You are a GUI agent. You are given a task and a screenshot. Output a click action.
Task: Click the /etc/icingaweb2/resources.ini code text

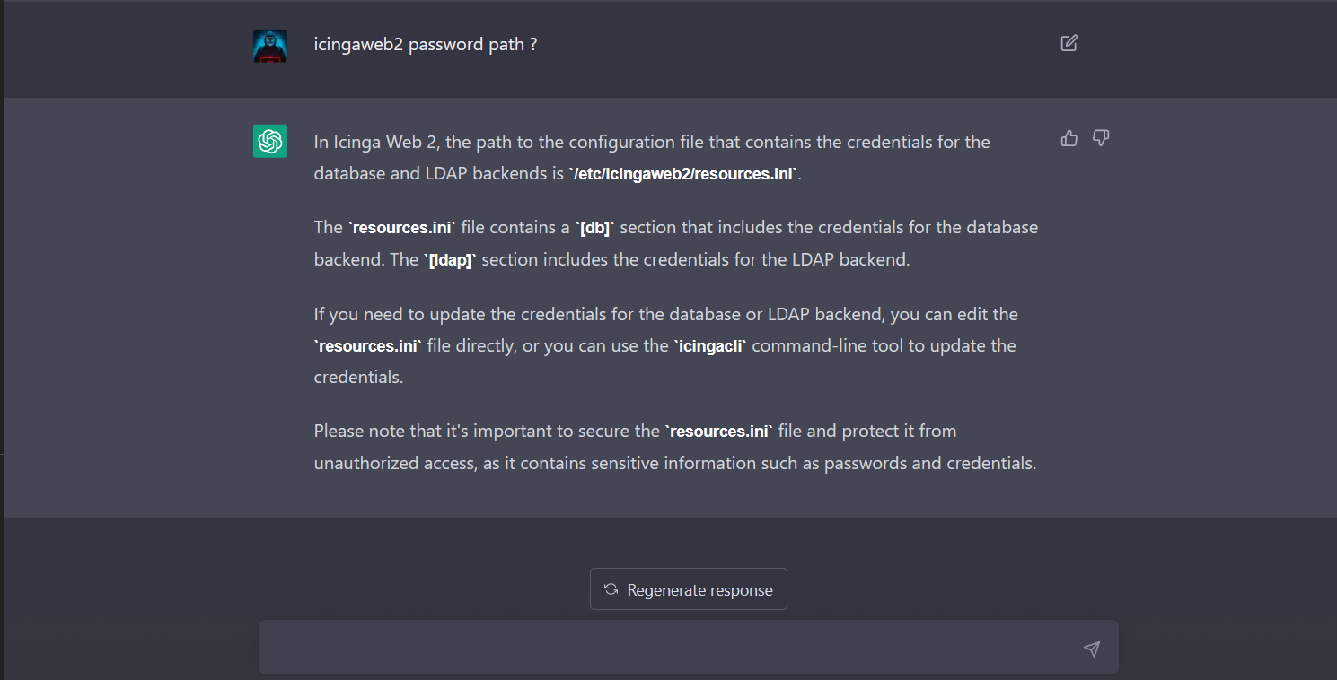click(x=683, y=174)
